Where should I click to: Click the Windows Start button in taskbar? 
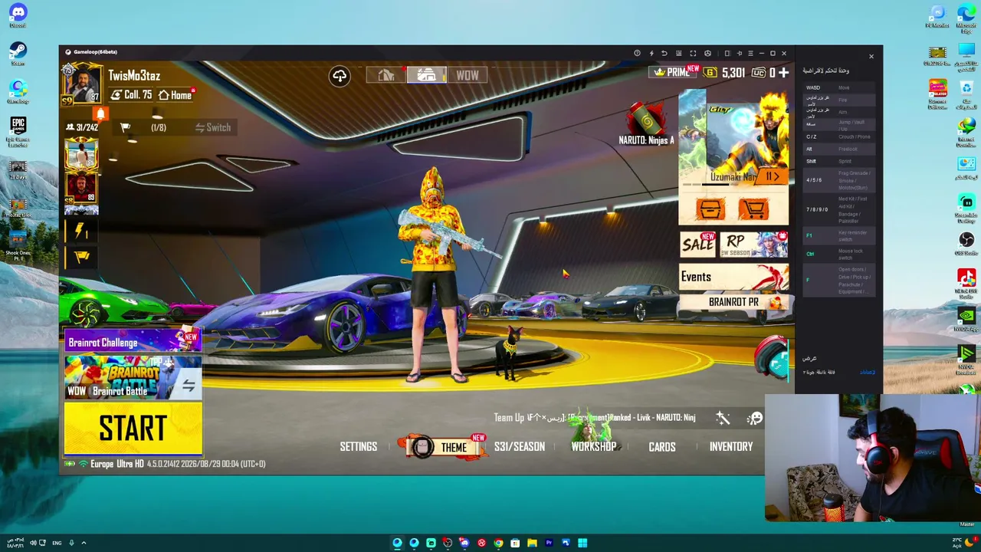pyautogui.click(x=582, y=543)
